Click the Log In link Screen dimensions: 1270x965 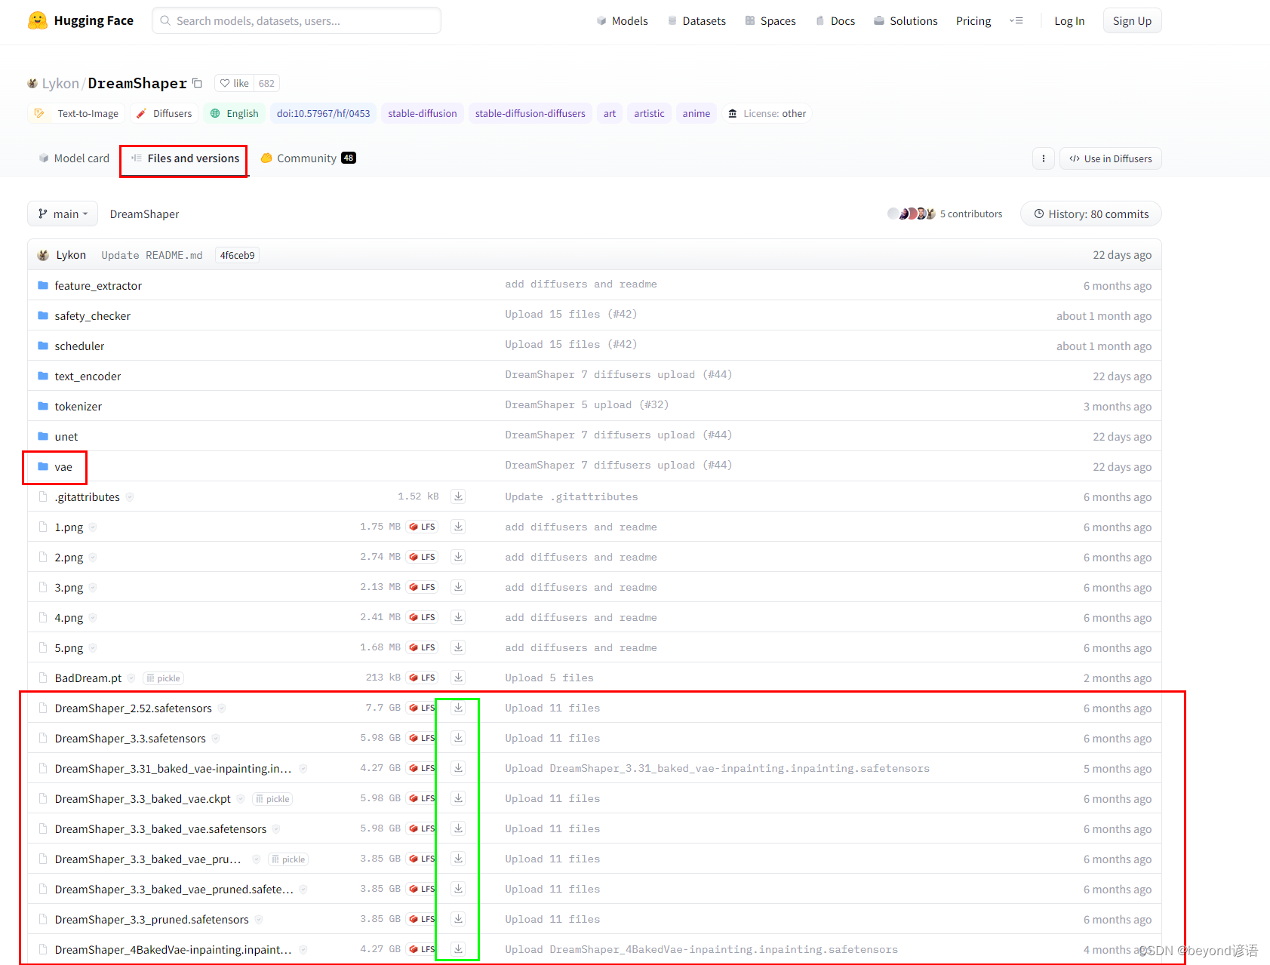[x=1069, y=20]
